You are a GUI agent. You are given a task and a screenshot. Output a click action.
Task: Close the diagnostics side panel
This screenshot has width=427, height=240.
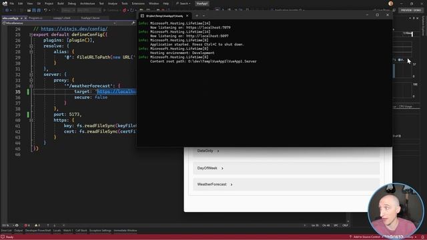(418, 18)
